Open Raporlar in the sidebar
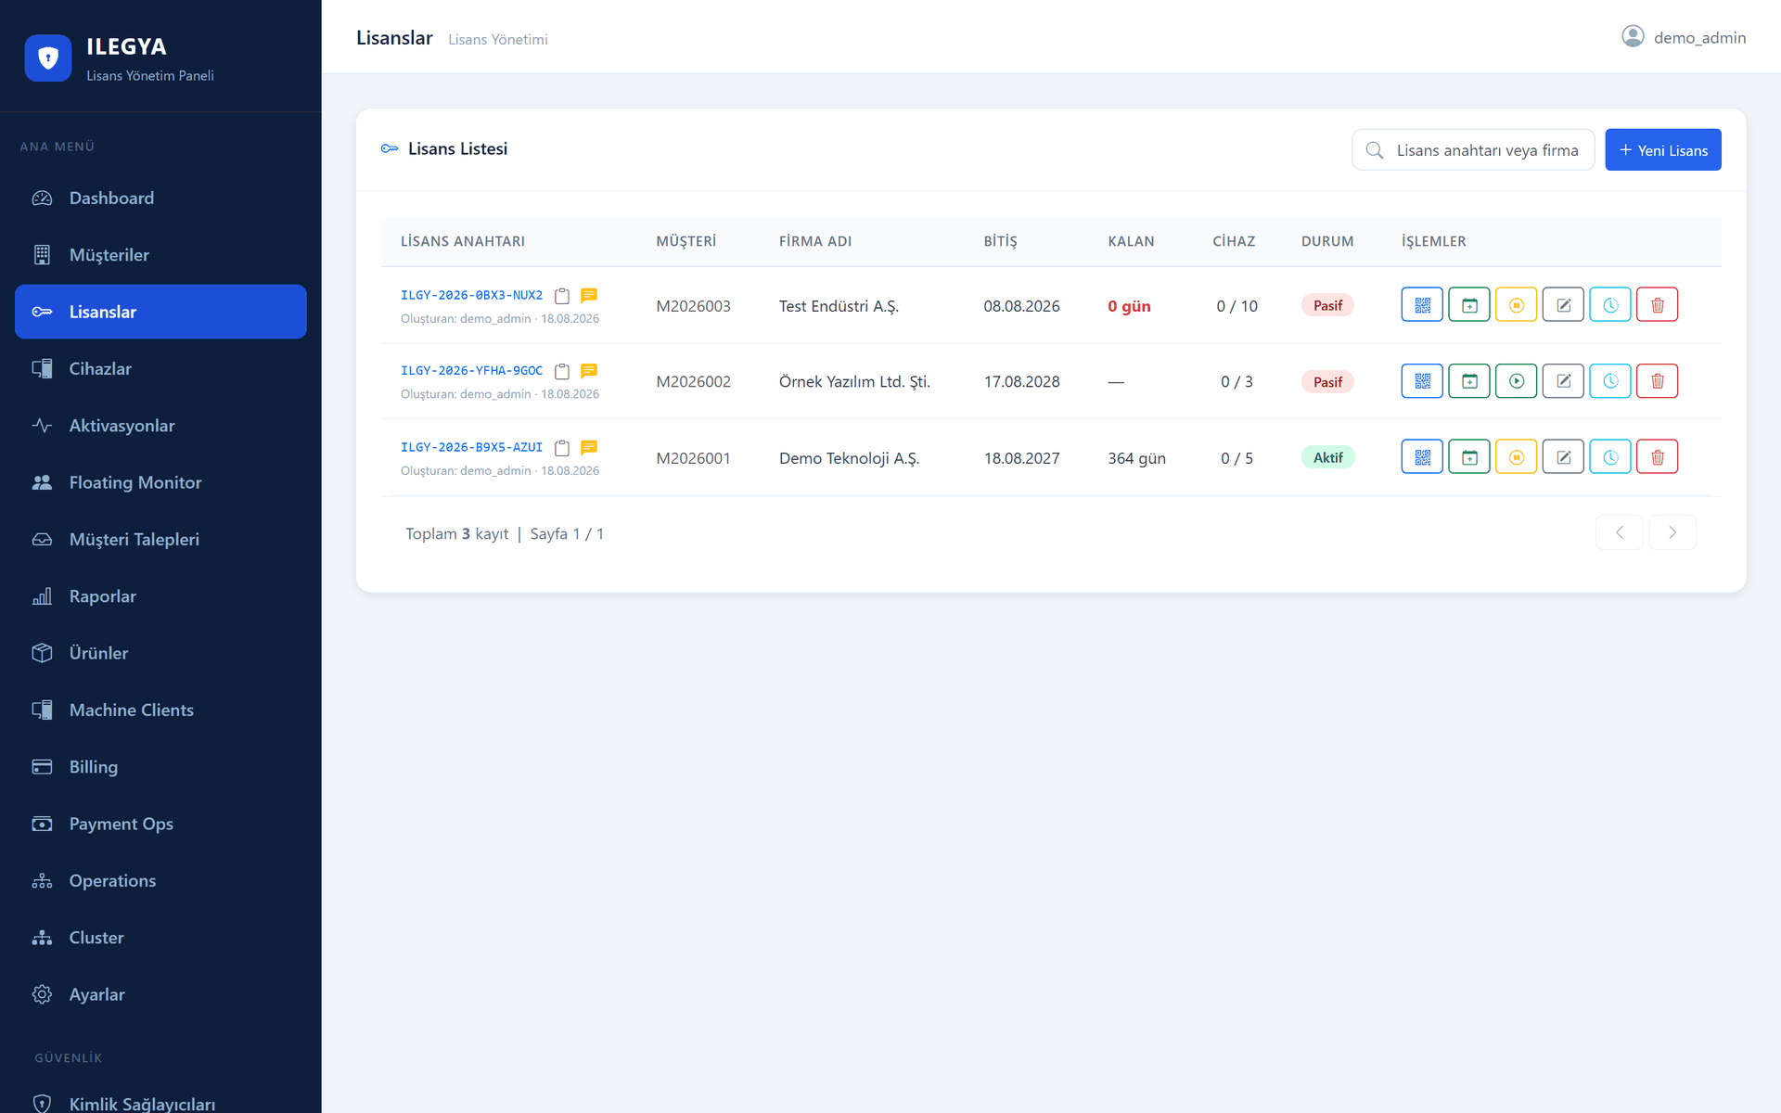 tap(160, 596)
